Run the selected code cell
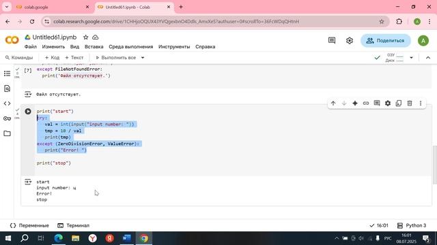 [x=28, y=112]
